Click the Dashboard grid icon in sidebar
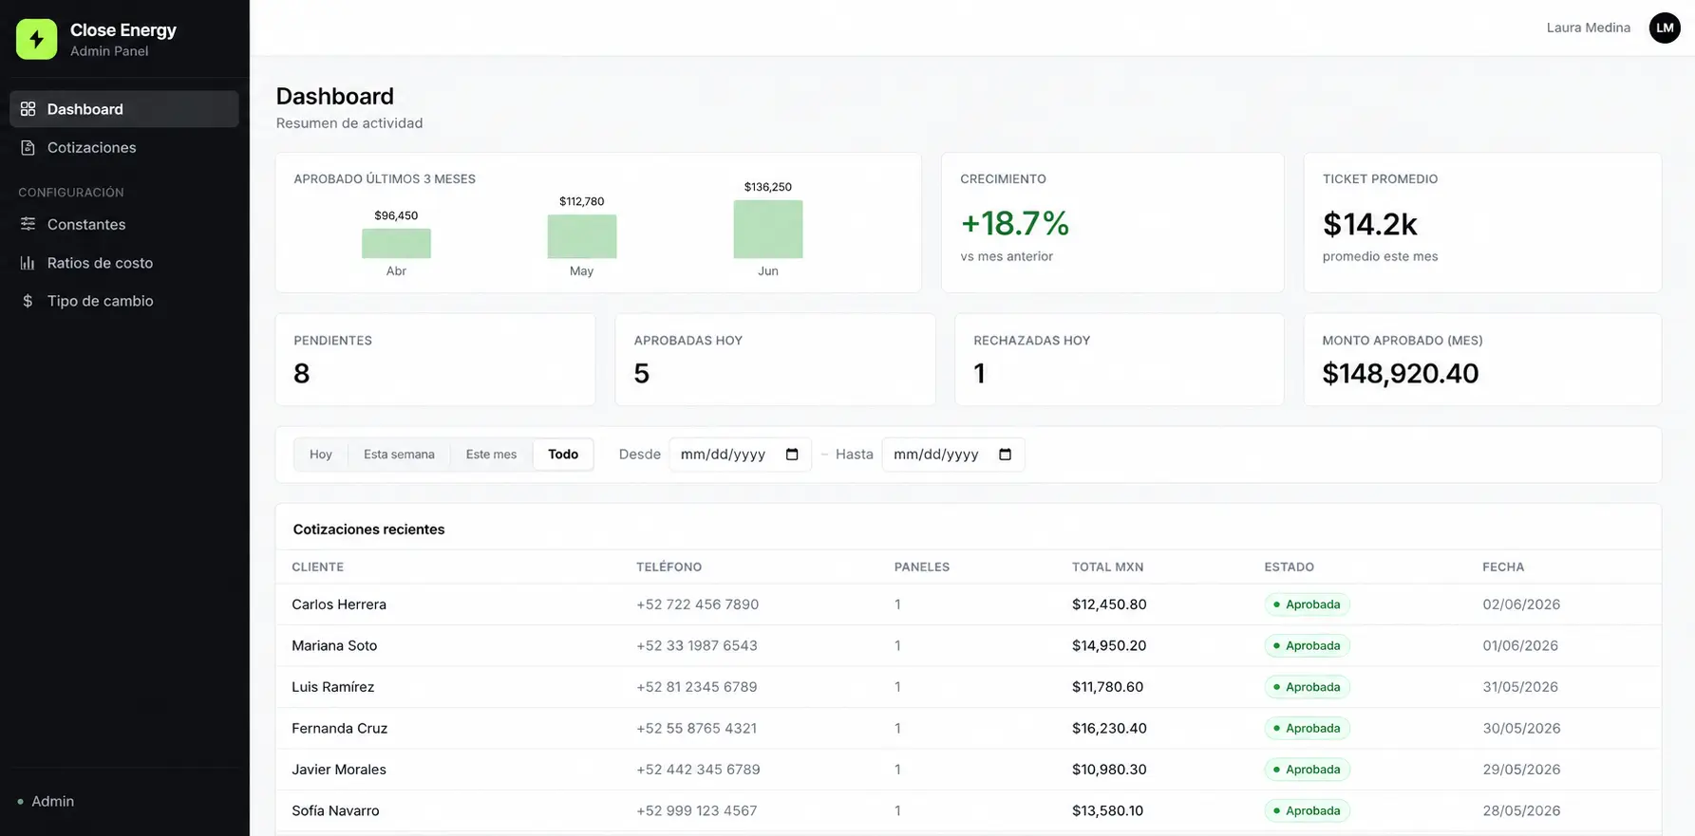The width and height of the screenshot is (1695, 836). point(28,109)
